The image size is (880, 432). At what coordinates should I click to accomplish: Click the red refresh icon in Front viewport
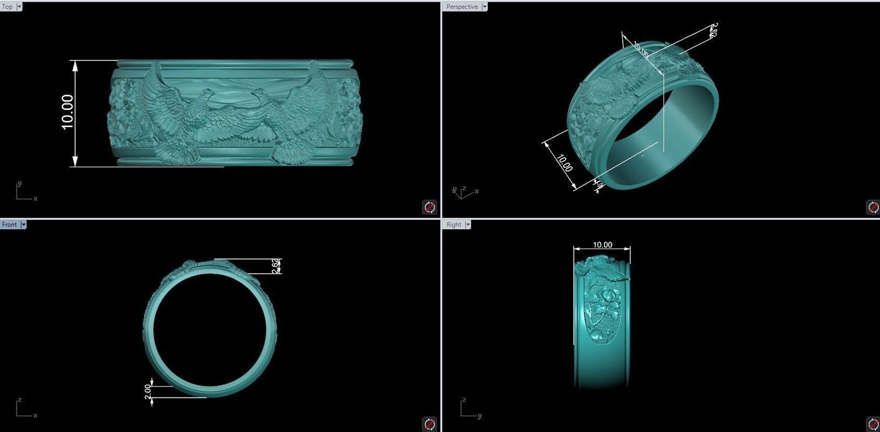point(430,424)
